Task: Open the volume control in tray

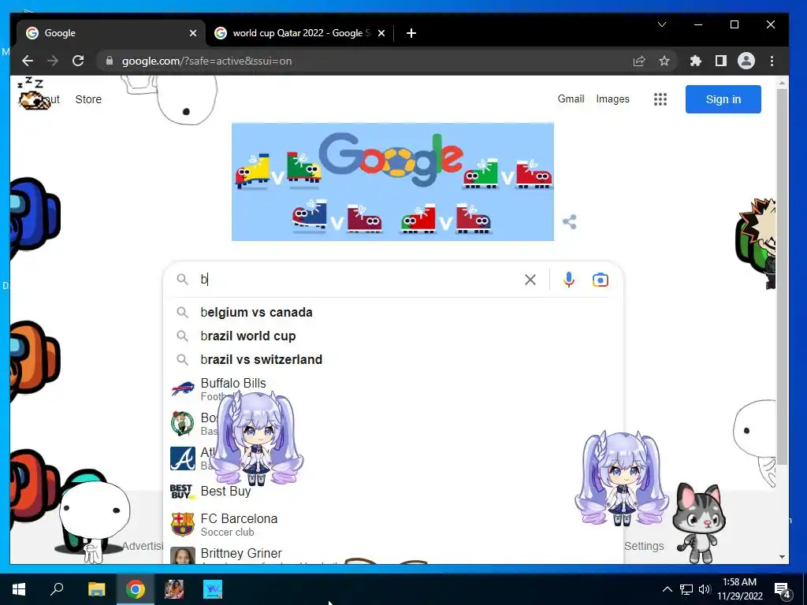Action: pos(704,589)
